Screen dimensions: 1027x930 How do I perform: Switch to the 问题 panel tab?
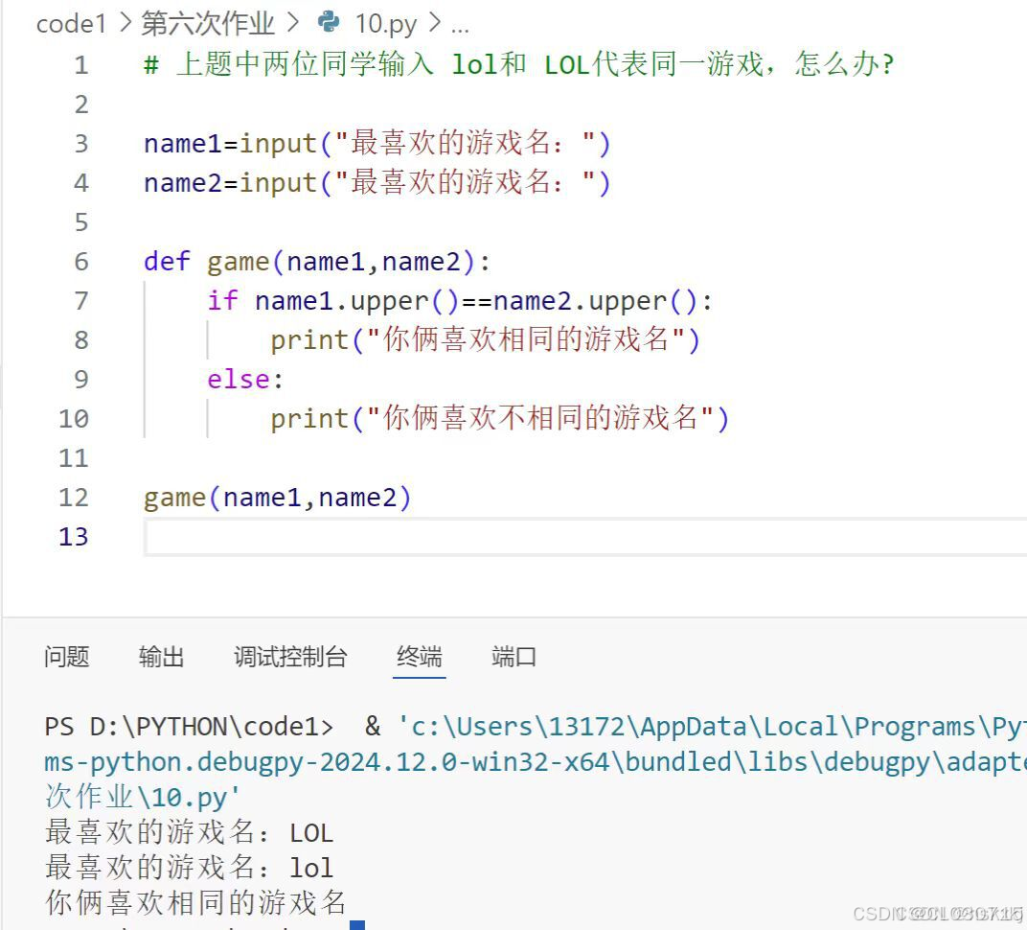[x=67, y=656]
